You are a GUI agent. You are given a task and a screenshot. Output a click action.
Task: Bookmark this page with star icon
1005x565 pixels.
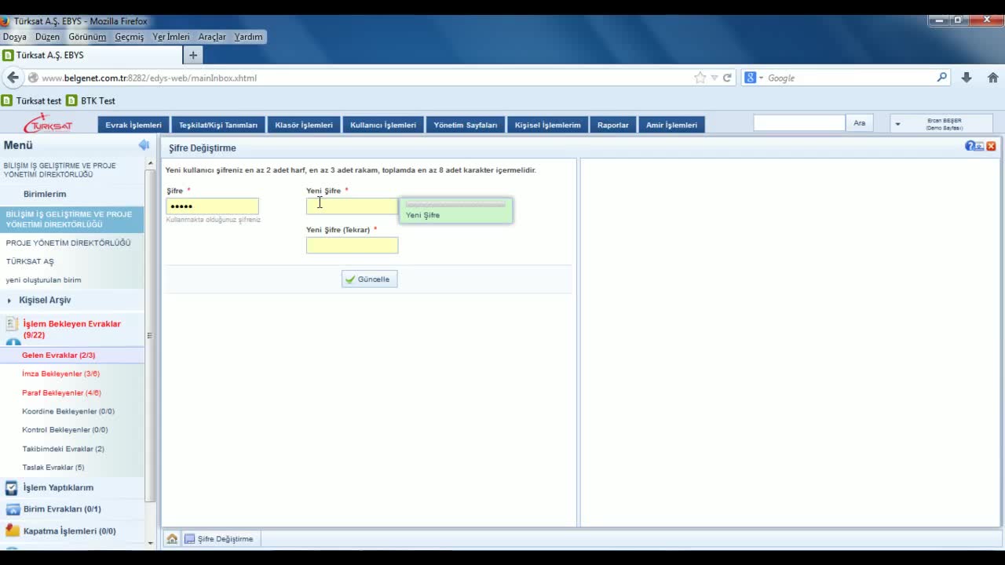coord(700,78)
